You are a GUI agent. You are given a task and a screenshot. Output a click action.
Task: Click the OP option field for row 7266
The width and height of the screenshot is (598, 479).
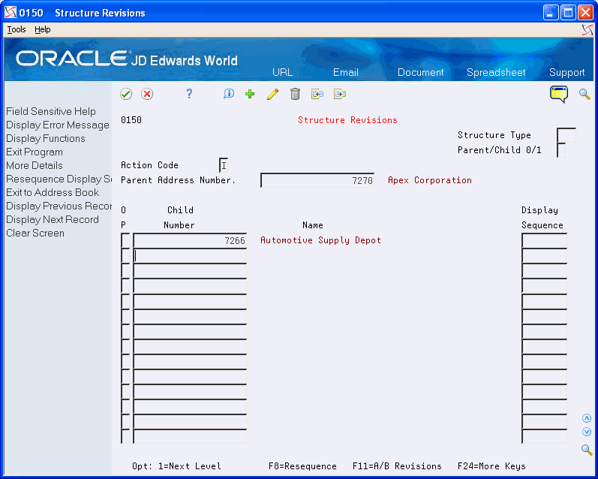coord(125,240)
